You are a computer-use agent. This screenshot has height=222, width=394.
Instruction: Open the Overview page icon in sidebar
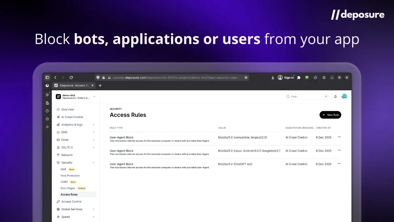point(58,109)
